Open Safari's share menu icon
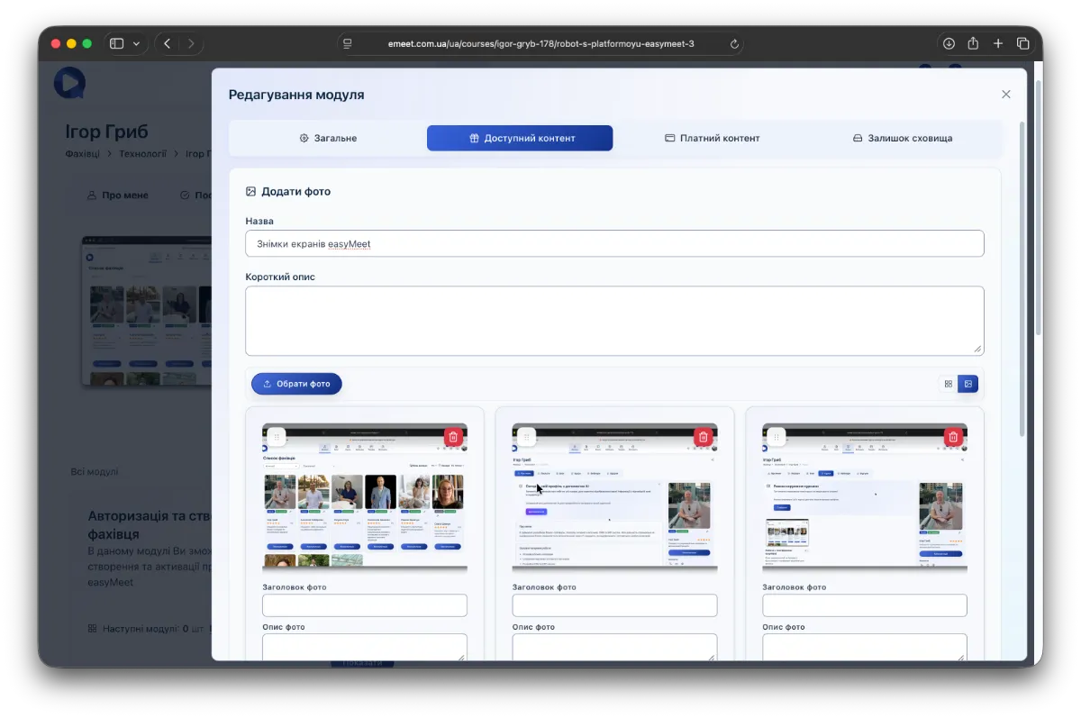 click(x=973, y=43)
